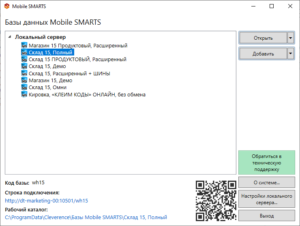Click the Базы данных Mobile SMARTS heading
Screen dimensions: 300x226
(x=53, y=22)
